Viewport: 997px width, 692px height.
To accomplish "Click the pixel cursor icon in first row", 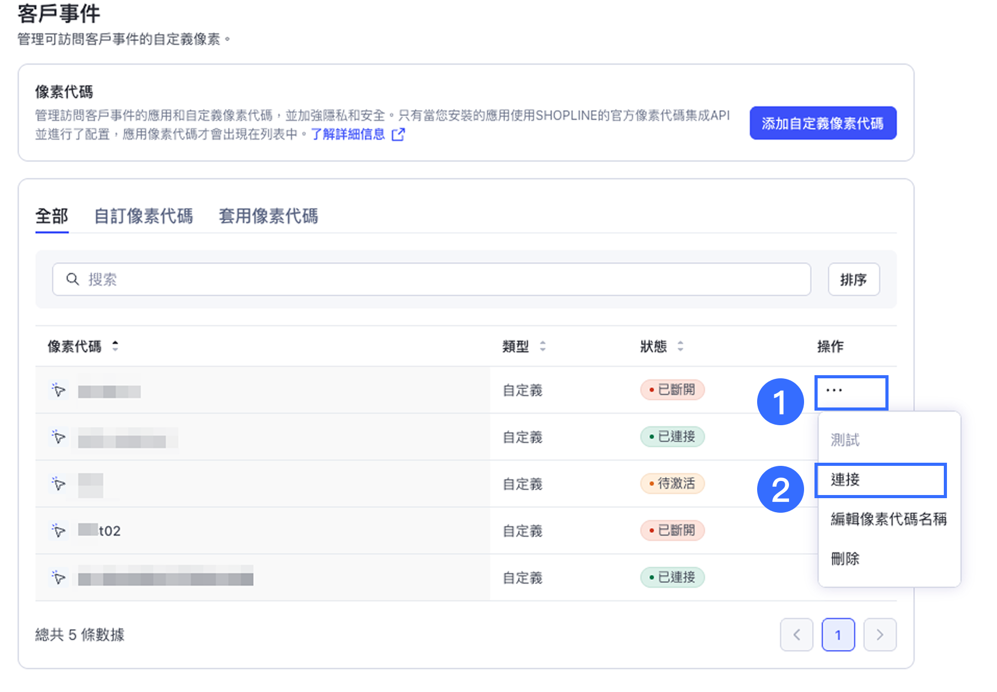I will coord(58,390).
